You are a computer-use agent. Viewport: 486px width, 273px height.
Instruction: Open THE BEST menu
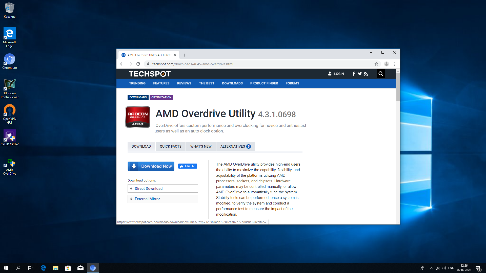[207, 83]
